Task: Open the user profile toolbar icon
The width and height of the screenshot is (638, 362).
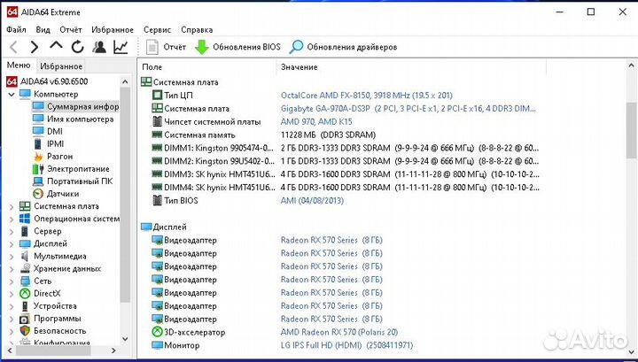Action: 99,47
